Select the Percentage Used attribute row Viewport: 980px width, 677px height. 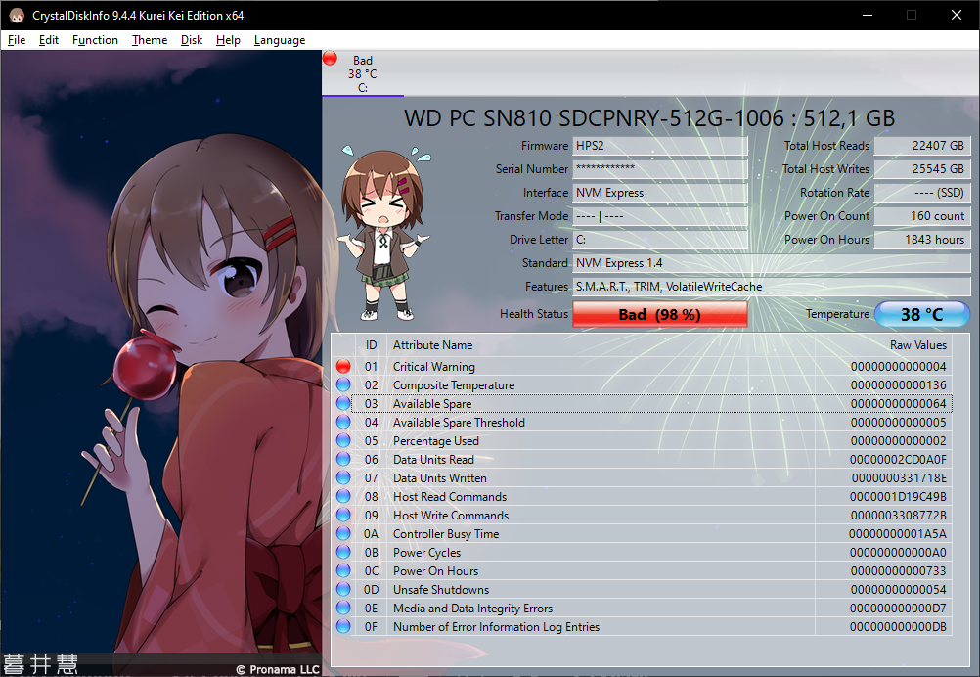click(x=435, y=440)
